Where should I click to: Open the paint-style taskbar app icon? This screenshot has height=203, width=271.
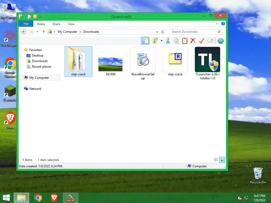tap(70, 198)
